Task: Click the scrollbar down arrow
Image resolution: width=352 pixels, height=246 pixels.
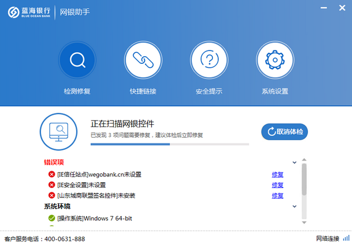Action: click(x=304, y=223)
